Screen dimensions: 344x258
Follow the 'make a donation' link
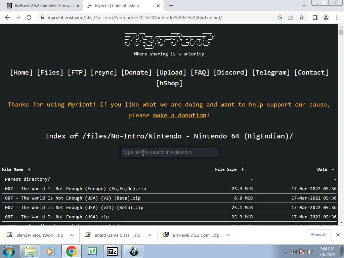[180, 115]
